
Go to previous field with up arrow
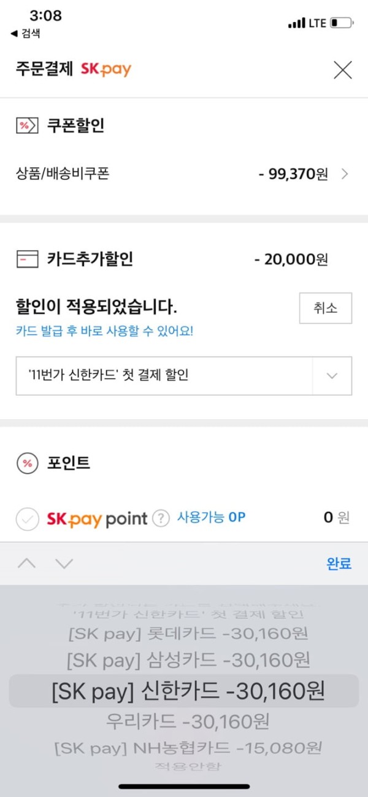tap(26, 563)
